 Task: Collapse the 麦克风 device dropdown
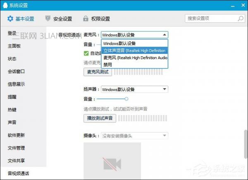click(165, 35)
